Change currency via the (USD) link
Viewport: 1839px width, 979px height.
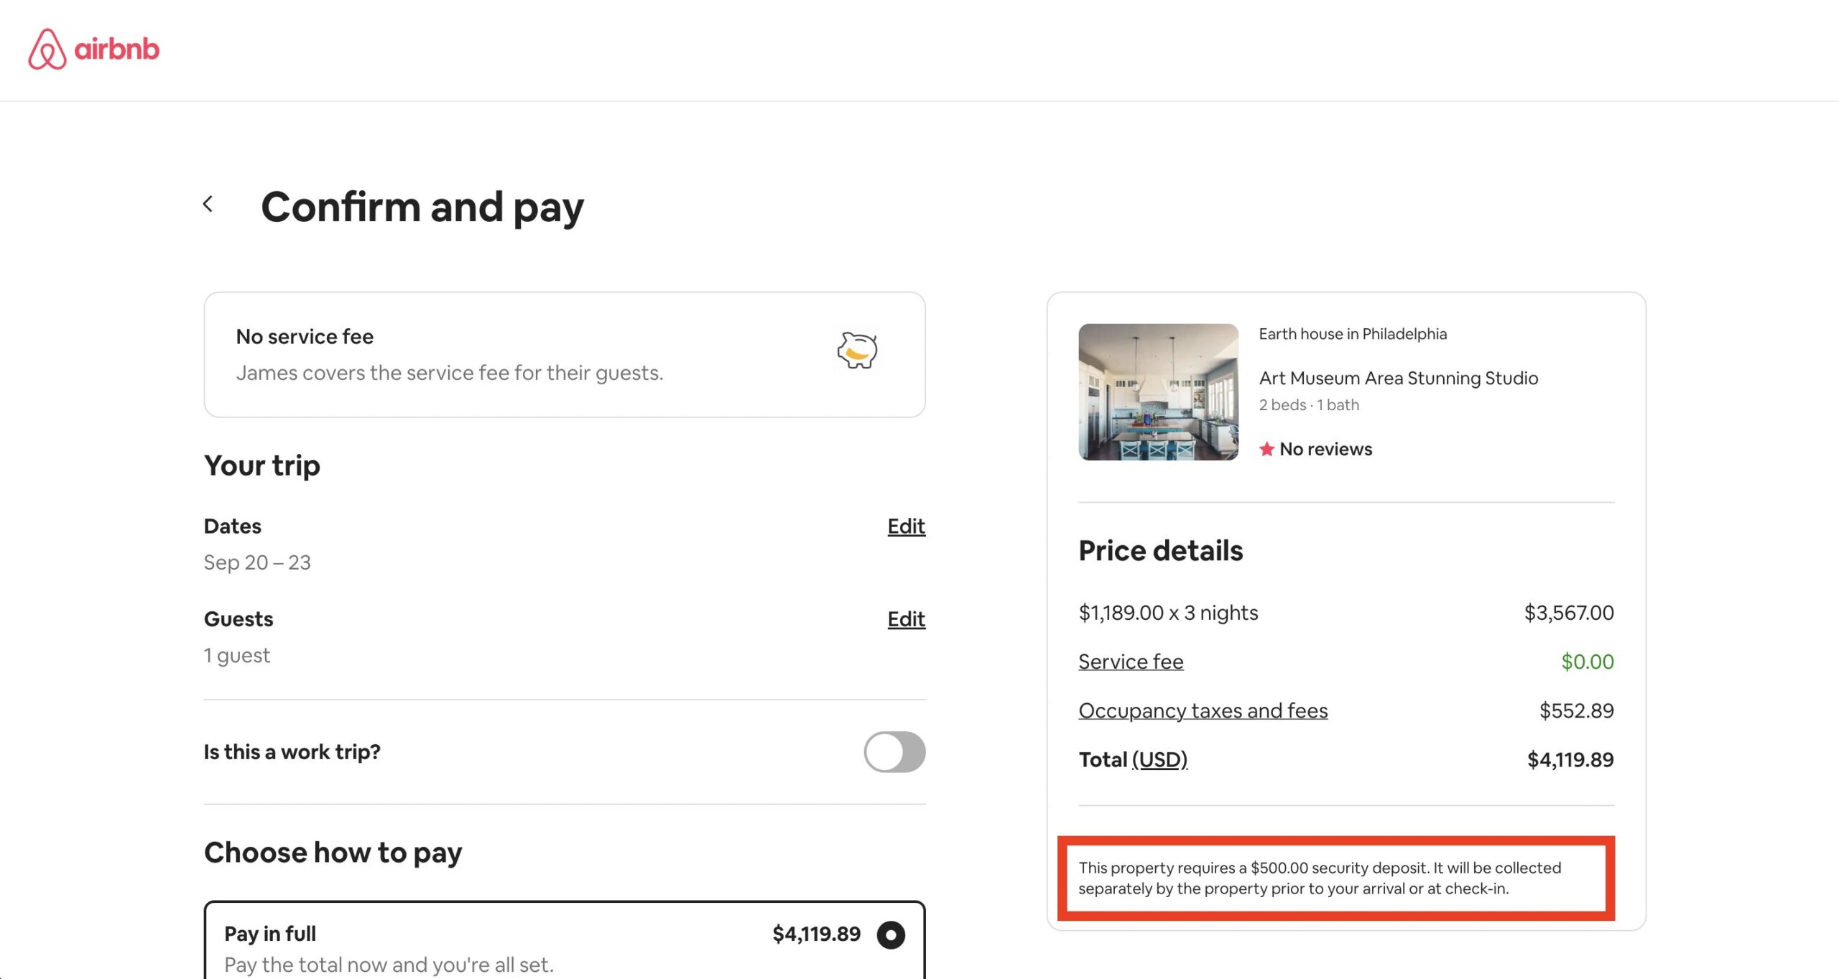pyautogui.click(x=1159, y=759)
